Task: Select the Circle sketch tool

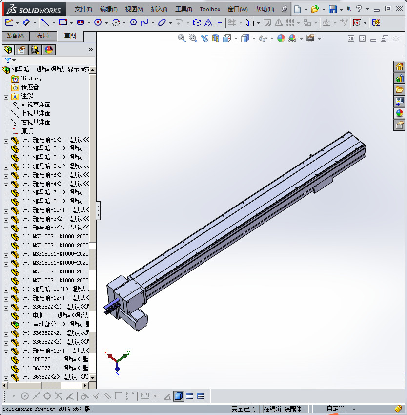Action: click(98, 23)
